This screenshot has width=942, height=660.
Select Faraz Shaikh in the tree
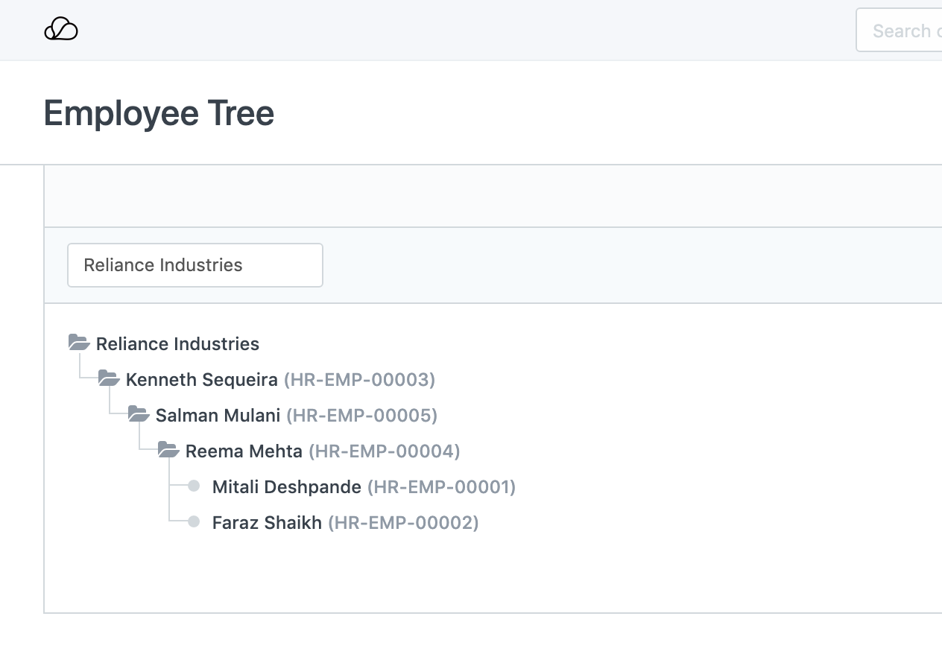267,523
